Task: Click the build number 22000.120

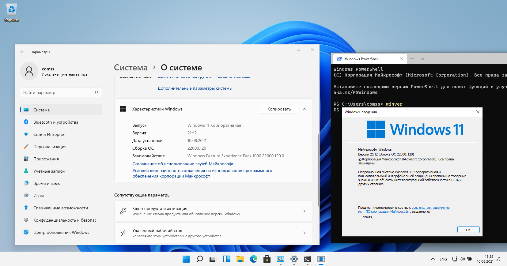Action: click(x=197, y=148)
